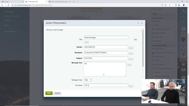
Task: Open the insert-value button below Title
Action: pyautogui.click(x=87, y=42)
